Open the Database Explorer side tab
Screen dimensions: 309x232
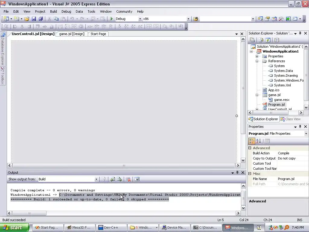click(x=2, y=49)
